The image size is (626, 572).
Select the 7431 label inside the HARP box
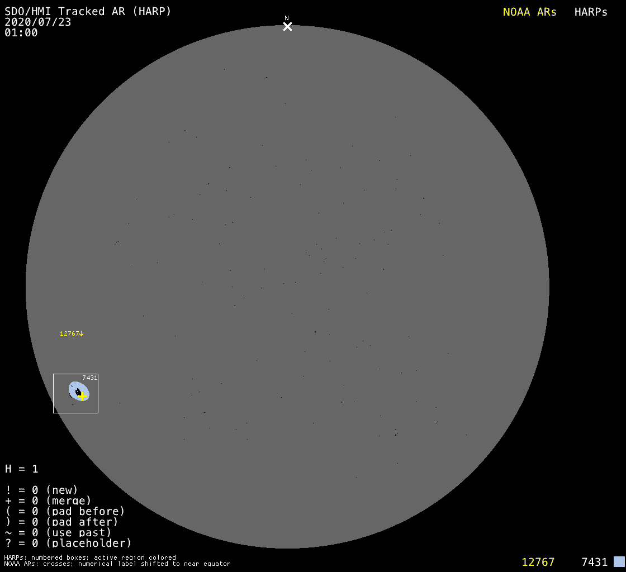tap(90, 378)
